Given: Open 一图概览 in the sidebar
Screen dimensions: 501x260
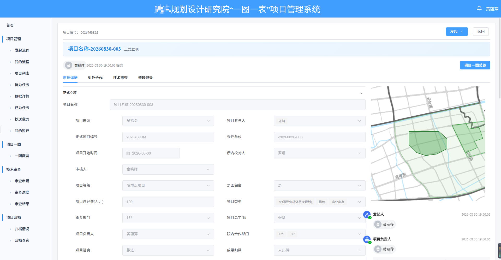Looking at the screenshot, I should tap(22, 156).
